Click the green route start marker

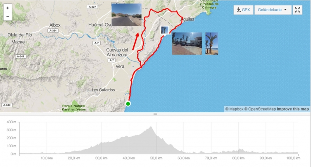coord(128,103)
